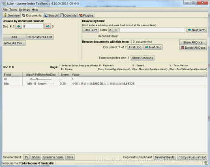Viewport: 210px width, 167px height.
Task: Click the Idfp--S--Nnum flags cell
Action: pyautogui.click(x=41, y=84)
